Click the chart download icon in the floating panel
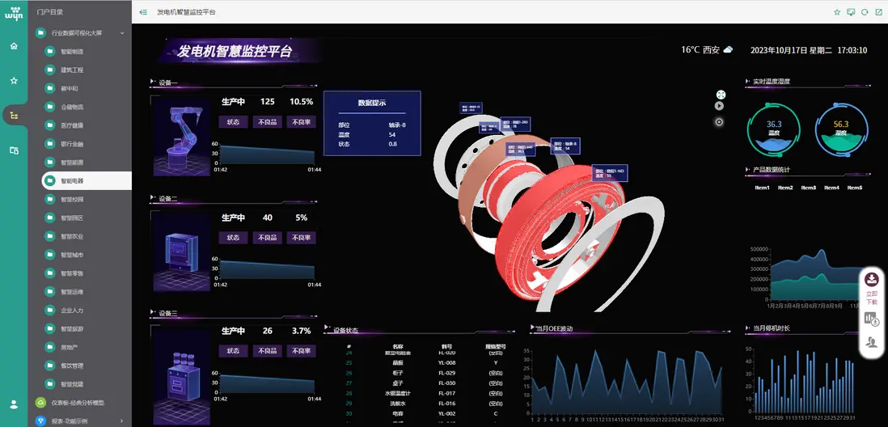Viewport: 888px width, 427px height. [872, 319]
